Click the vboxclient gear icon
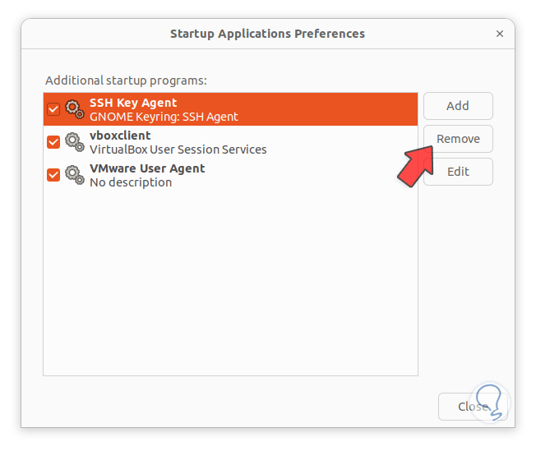Viewport: 536px width, 451px height. click(x=74, y=142)
